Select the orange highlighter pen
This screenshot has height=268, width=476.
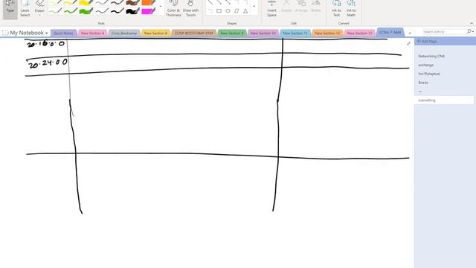coord(149,3)
